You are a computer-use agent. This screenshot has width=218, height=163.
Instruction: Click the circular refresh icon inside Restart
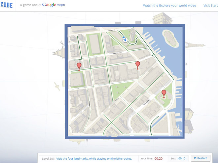[x=195, y=158]
